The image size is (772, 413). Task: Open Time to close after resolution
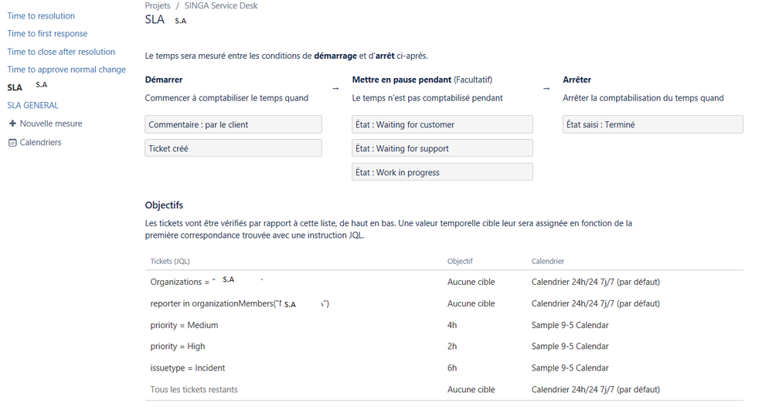pos(61,52)
